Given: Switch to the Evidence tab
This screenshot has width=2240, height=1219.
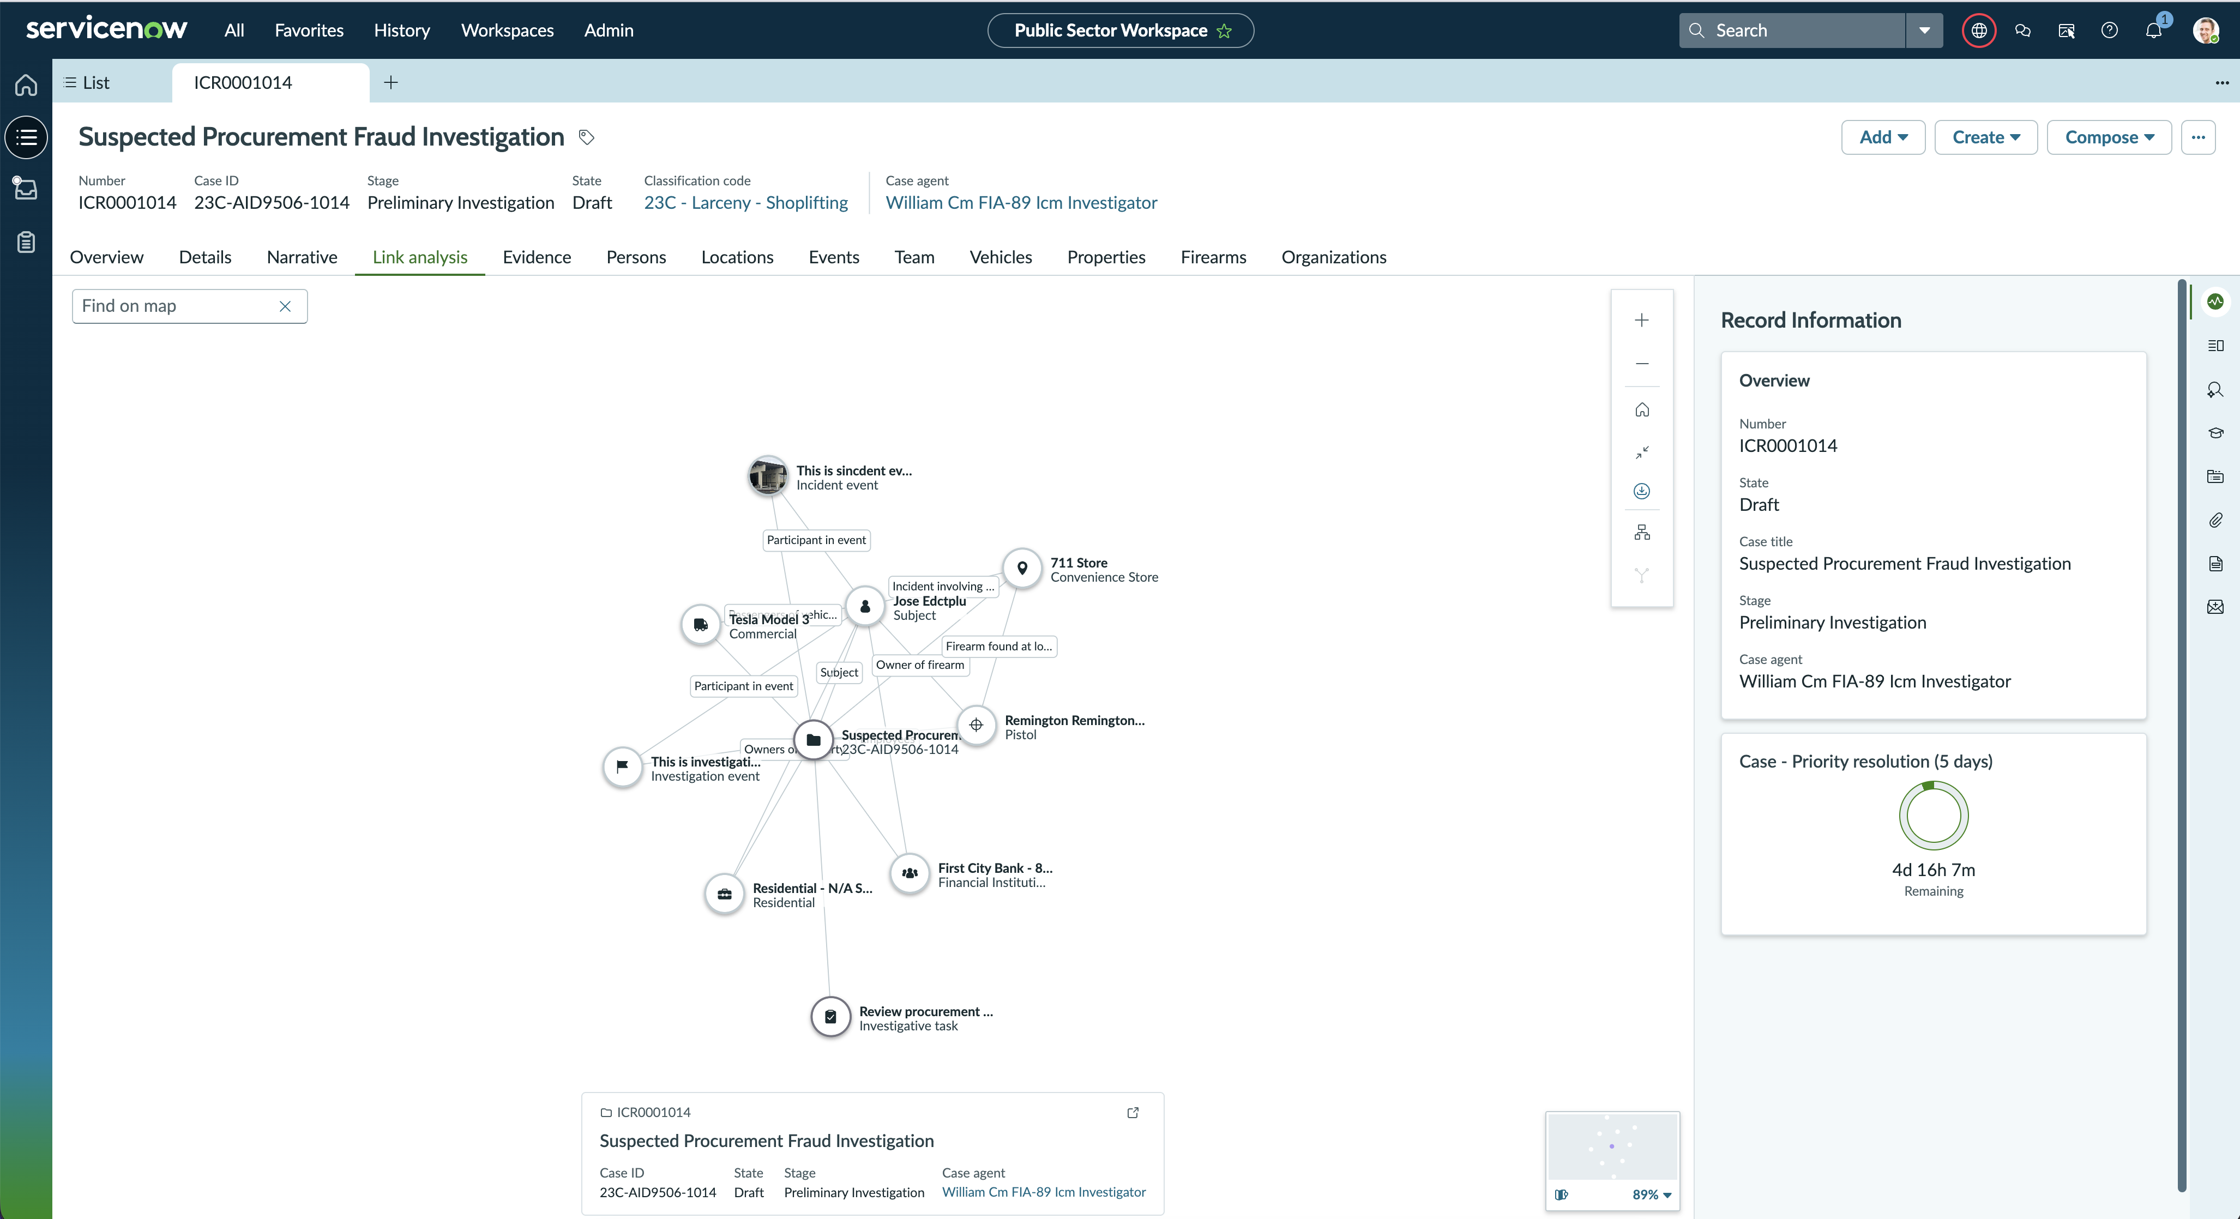Looking at the screenshot, I should point(537,257).
